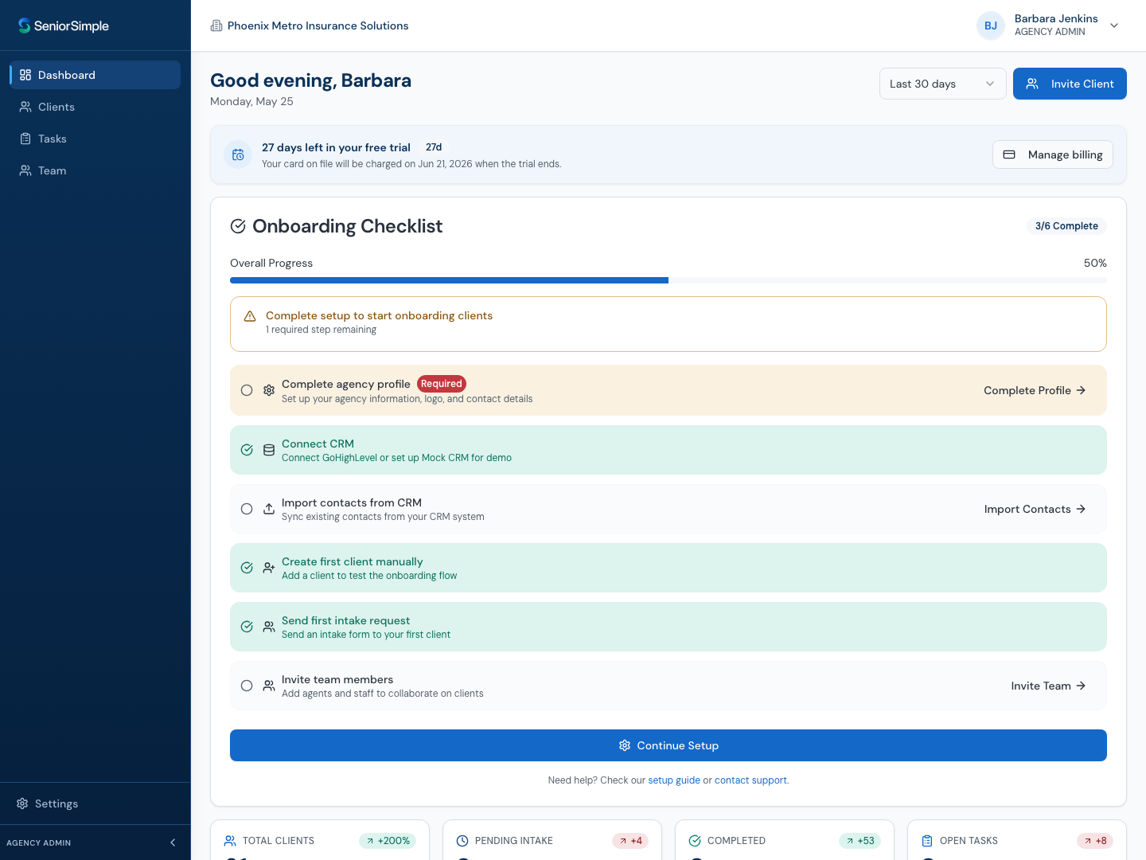Viewport: 1146px width, 860px height.
Task: Click the Phoenix Metro Insurance Solutions name
Action: point(318,25)
